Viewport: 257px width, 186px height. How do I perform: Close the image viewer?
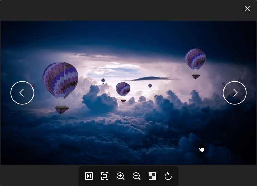[x=248, y=9]
